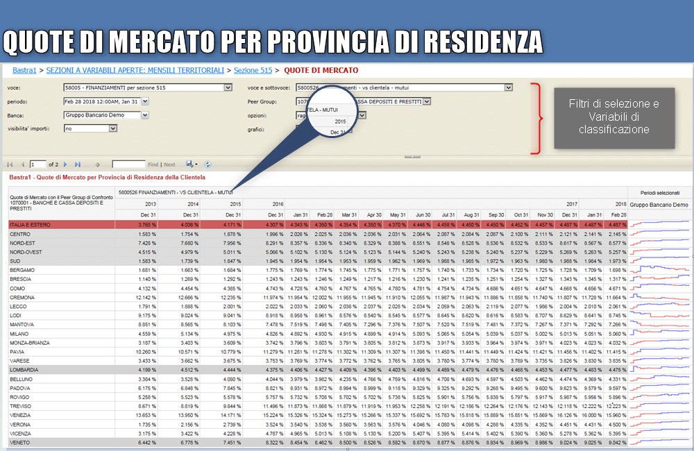Click the CREMONA trend sparkline

coord(660,298)
